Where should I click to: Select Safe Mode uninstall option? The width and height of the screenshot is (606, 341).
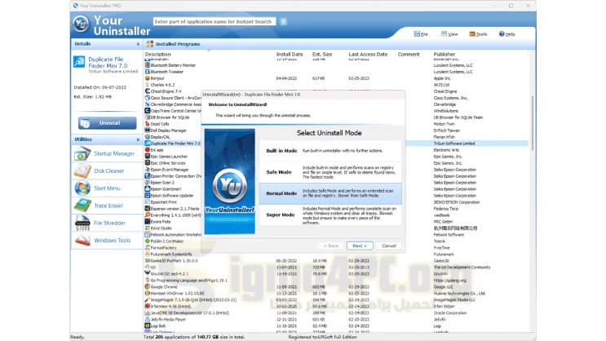click(x=330, y=172)
